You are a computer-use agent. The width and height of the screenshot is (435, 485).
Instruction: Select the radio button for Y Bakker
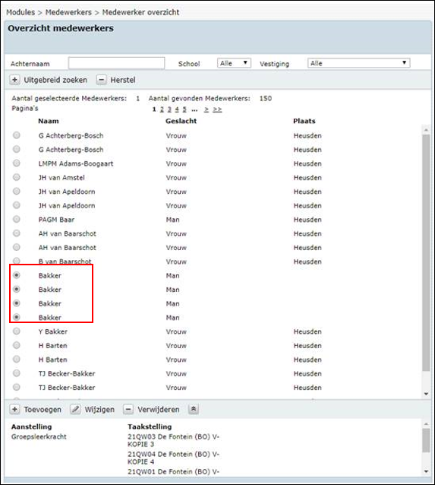[x=17, y=331]
